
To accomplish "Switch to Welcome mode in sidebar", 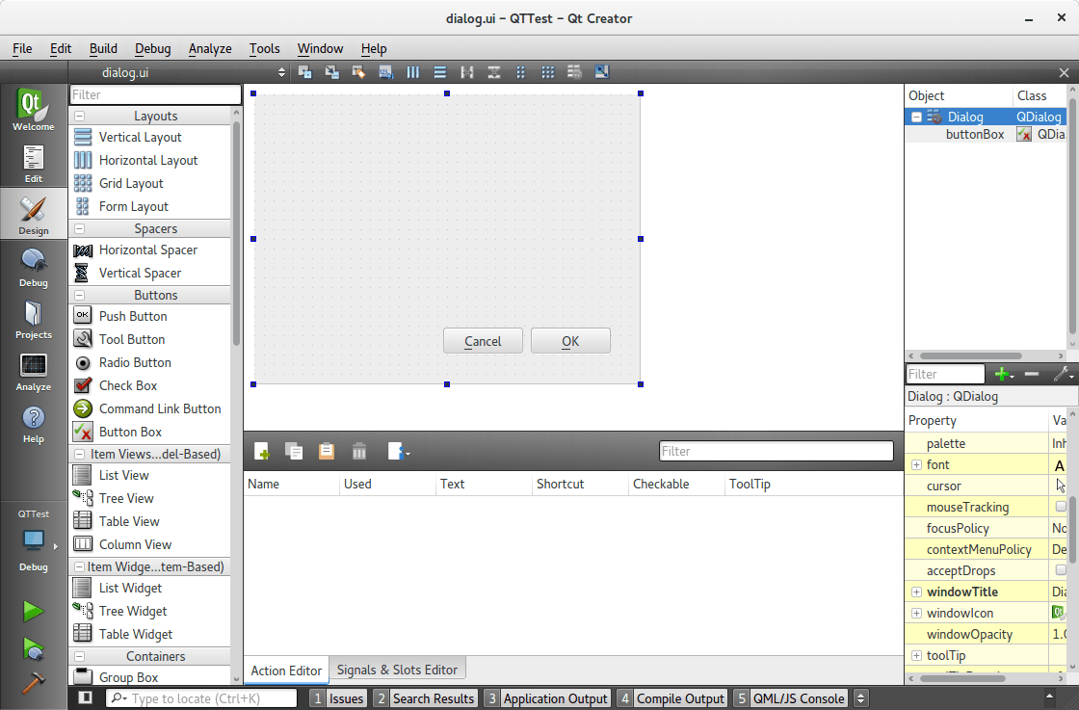I will 33,109.
